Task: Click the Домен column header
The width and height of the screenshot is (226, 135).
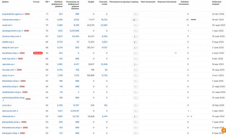Action: 5,2
